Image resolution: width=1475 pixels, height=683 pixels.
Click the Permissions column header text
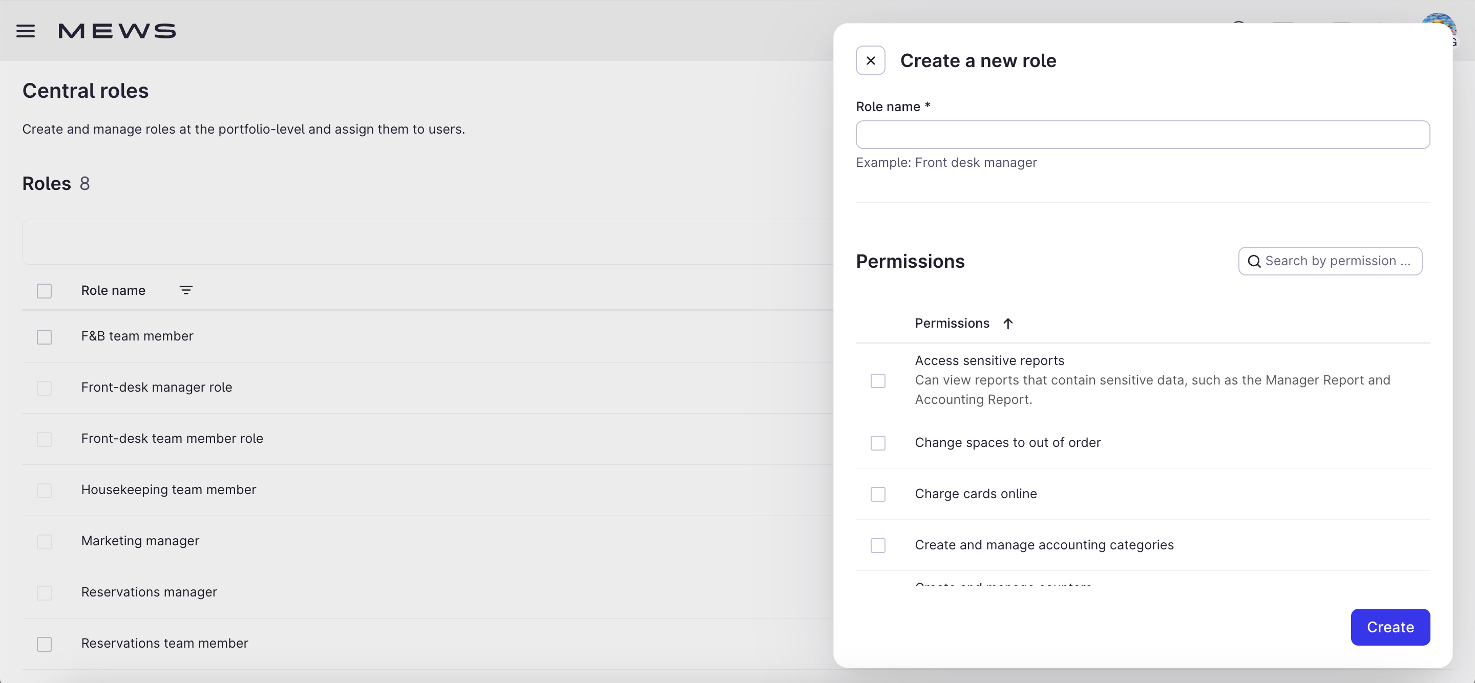point(952,324)
